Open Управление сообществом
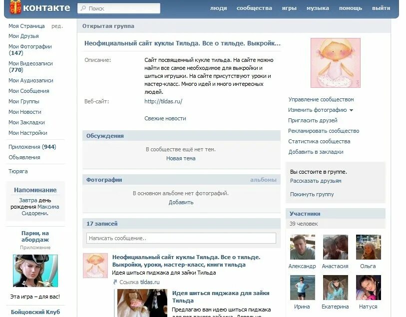The height and width of the screenshot is (317, 406). click(x=321, y=100)
